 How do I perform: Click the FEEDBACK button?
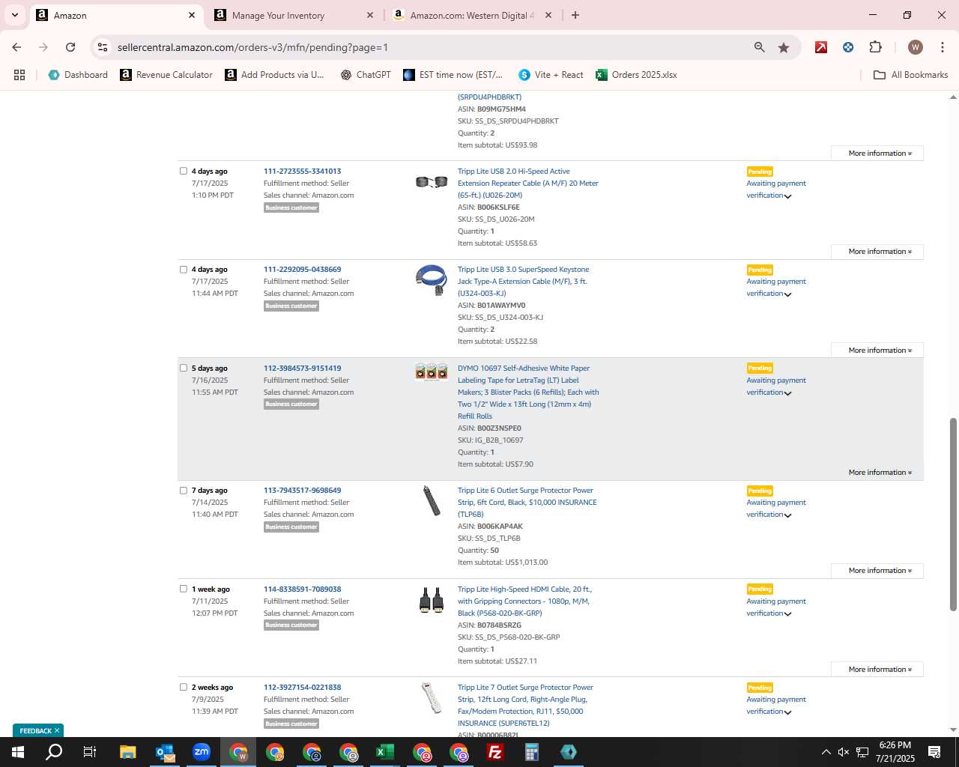38,730
